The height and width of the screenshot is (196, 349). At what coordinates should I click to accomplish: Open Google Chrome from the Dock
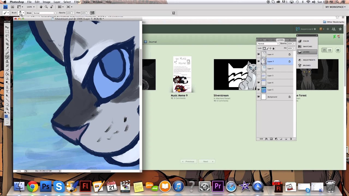(x=32, y=187)
